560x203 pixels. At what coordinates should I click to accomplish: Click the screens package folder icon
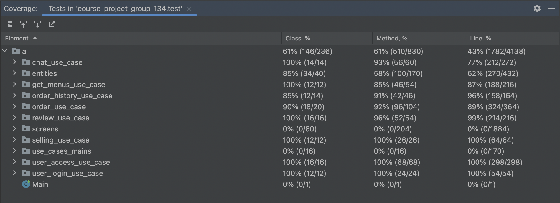[26, 129]
